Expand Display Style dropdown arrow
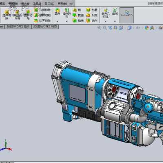The height and width of the screenshot is (163, 163). [x=134, y=28]
